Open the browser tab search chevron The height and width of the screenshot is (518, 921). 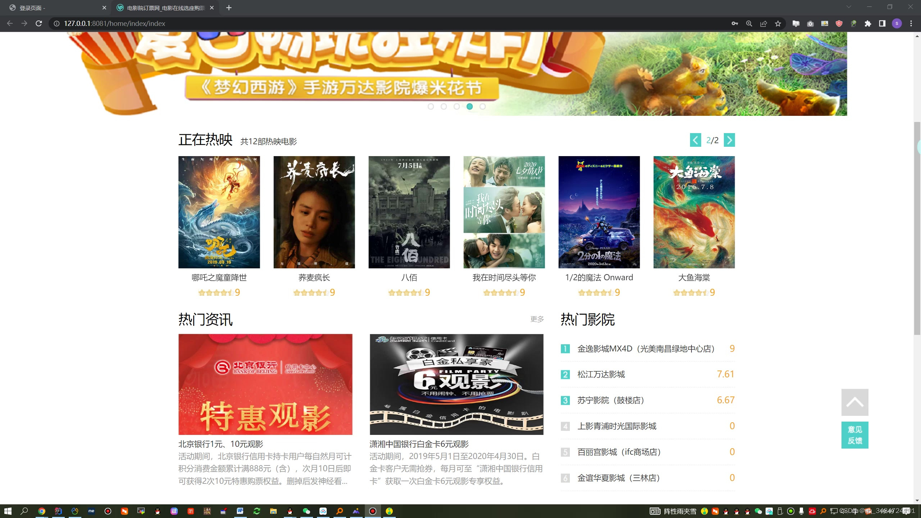[849, 7]
